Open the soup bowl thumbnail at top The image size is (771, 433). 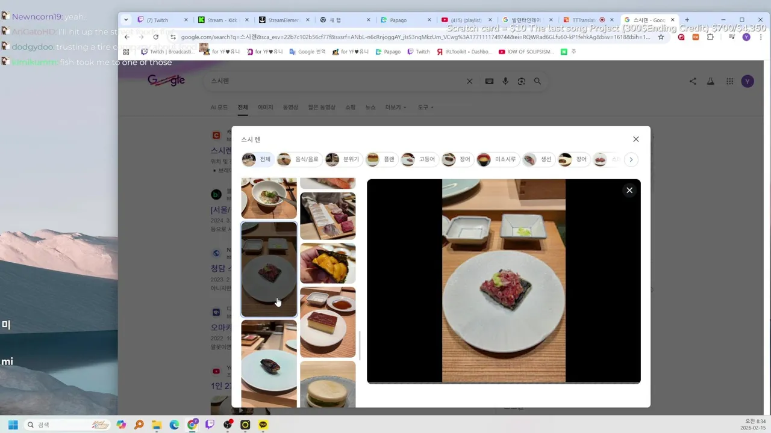click(269, 198)
